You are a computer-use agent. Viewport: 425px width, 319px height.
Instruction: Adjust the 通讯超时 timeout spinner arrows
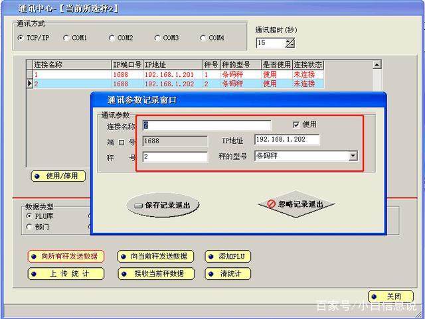pyautogui.click(x=290, y=42)
